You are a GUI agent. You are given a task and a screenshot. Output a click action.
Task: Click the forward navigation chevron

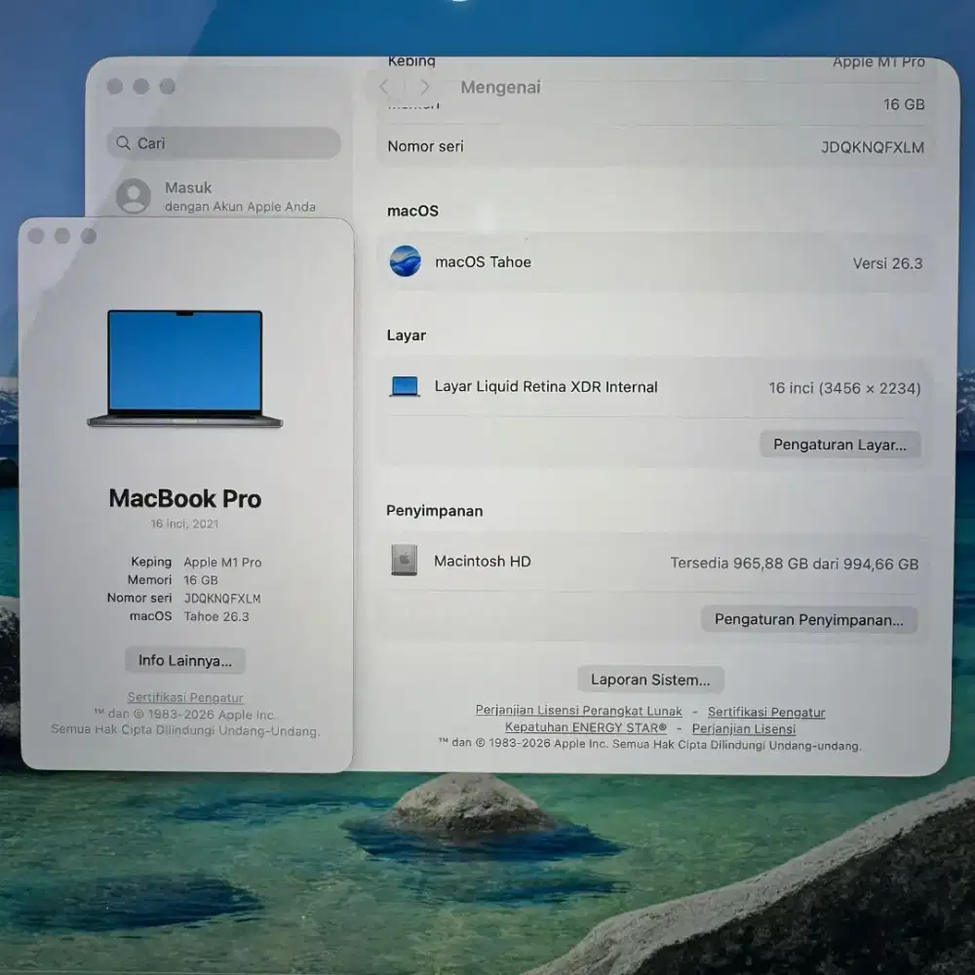point(425,87)
